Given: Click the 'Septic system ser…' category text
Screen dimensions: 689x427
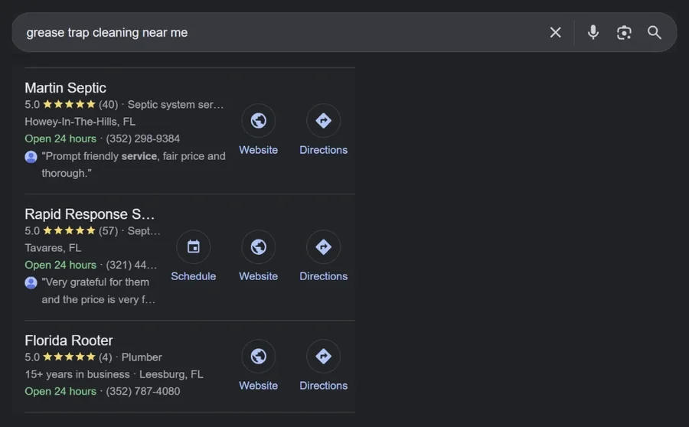Looking at the screenshot, I should pyautogui.click(x=175, y=105).
